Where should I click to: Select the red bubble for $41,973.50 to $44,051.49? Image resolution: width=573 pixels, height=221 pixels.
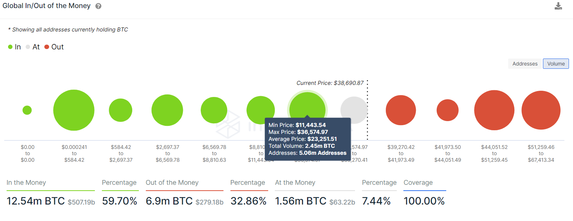pos(448,110)
